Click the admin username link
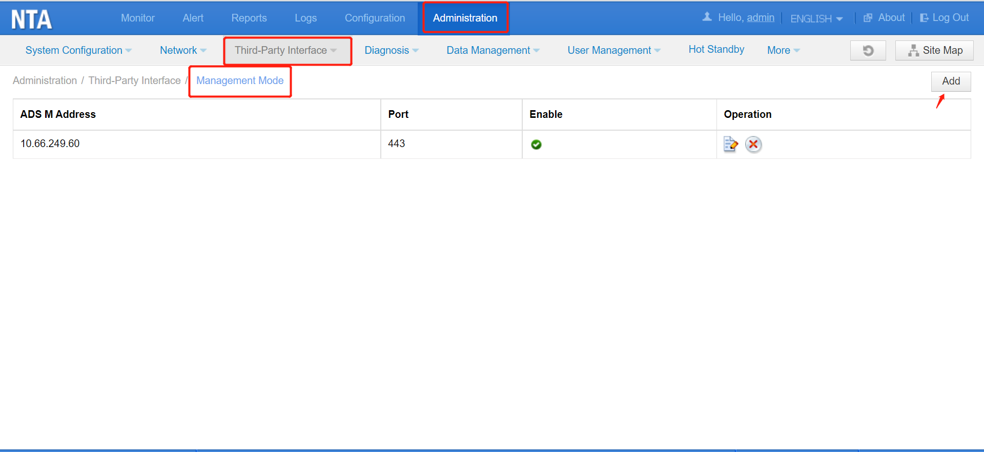The height and width of the screenshot is (452, 984). pos(761,17)
